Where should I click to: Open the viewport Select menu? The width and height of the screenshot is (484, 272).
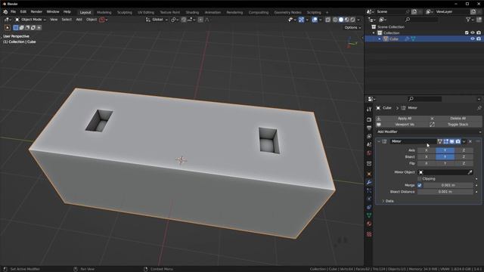(x=67, y=20)
